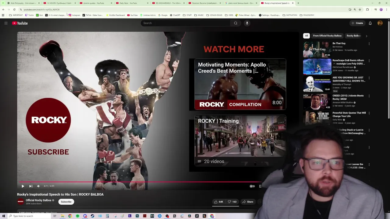Dislike the video showing 163
Screen dimensions: 390x219
pyautogui.click(x=232, y=202)
